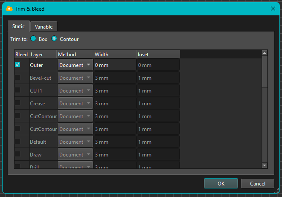Click the Layer column header
Screen dimensions: 282x197
pos(43,55)
